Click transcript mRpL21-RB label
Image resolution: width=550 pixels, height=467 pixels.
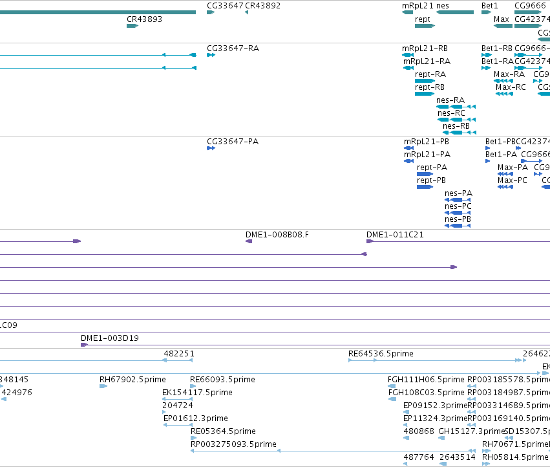425,49
